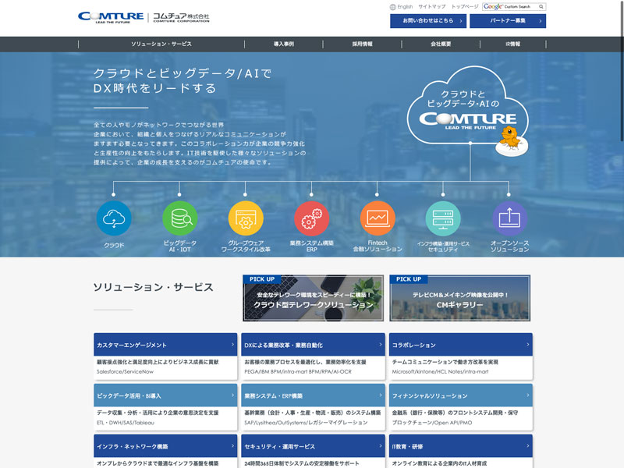This screenshot has height=468, width=624.
Task: Click the search magnifier icon
Action: click(x=541, y=6)
